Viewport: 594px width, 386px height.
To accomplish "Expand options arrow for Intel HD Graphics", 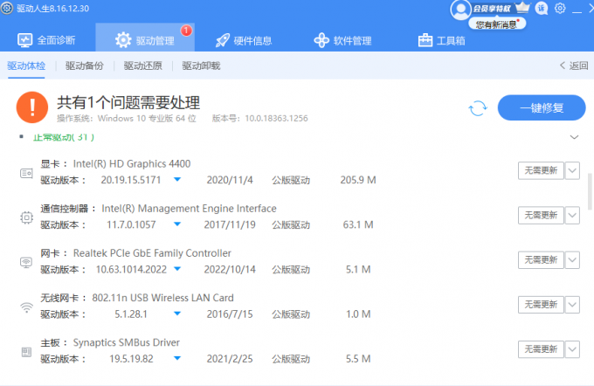I will pos(572,171).
